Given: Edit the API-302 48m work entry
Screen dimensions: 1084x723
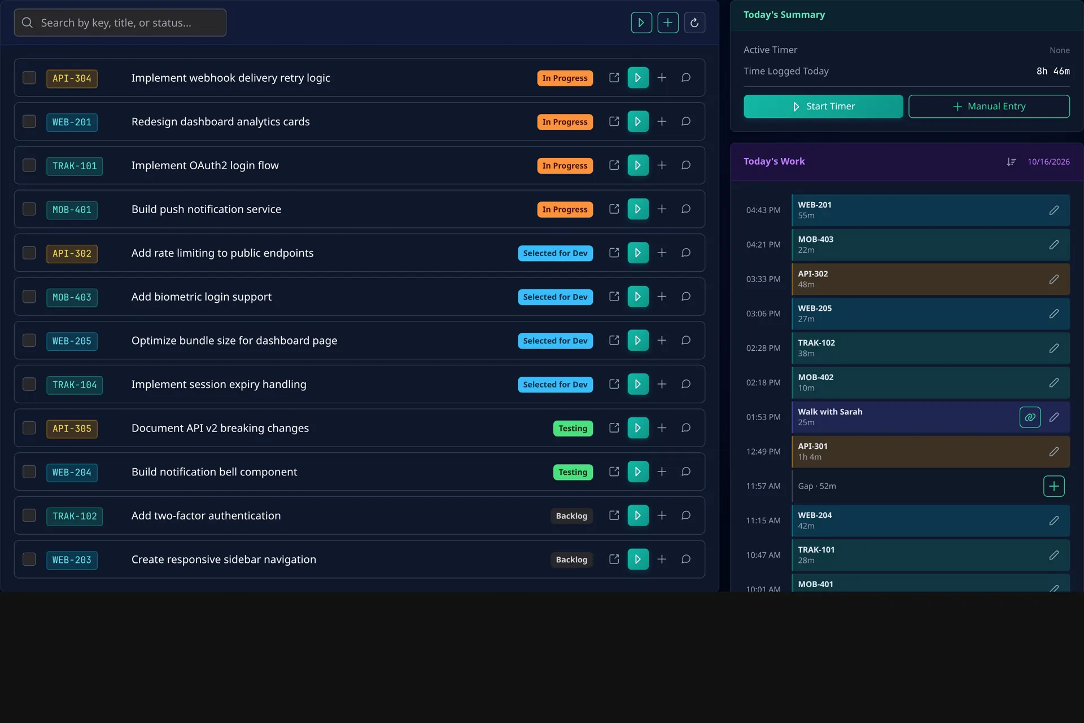Looking at the screenshot, I should pyautogui.click(x=1054, y=279).
